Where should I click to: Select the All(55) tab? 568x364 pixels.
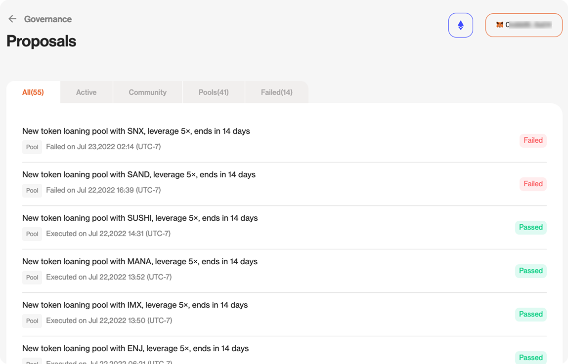33,92
